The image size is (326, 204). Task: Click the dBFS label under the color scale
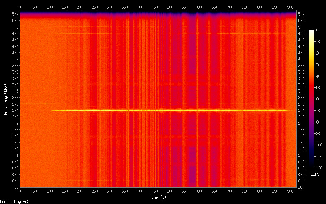pos(315,174)
